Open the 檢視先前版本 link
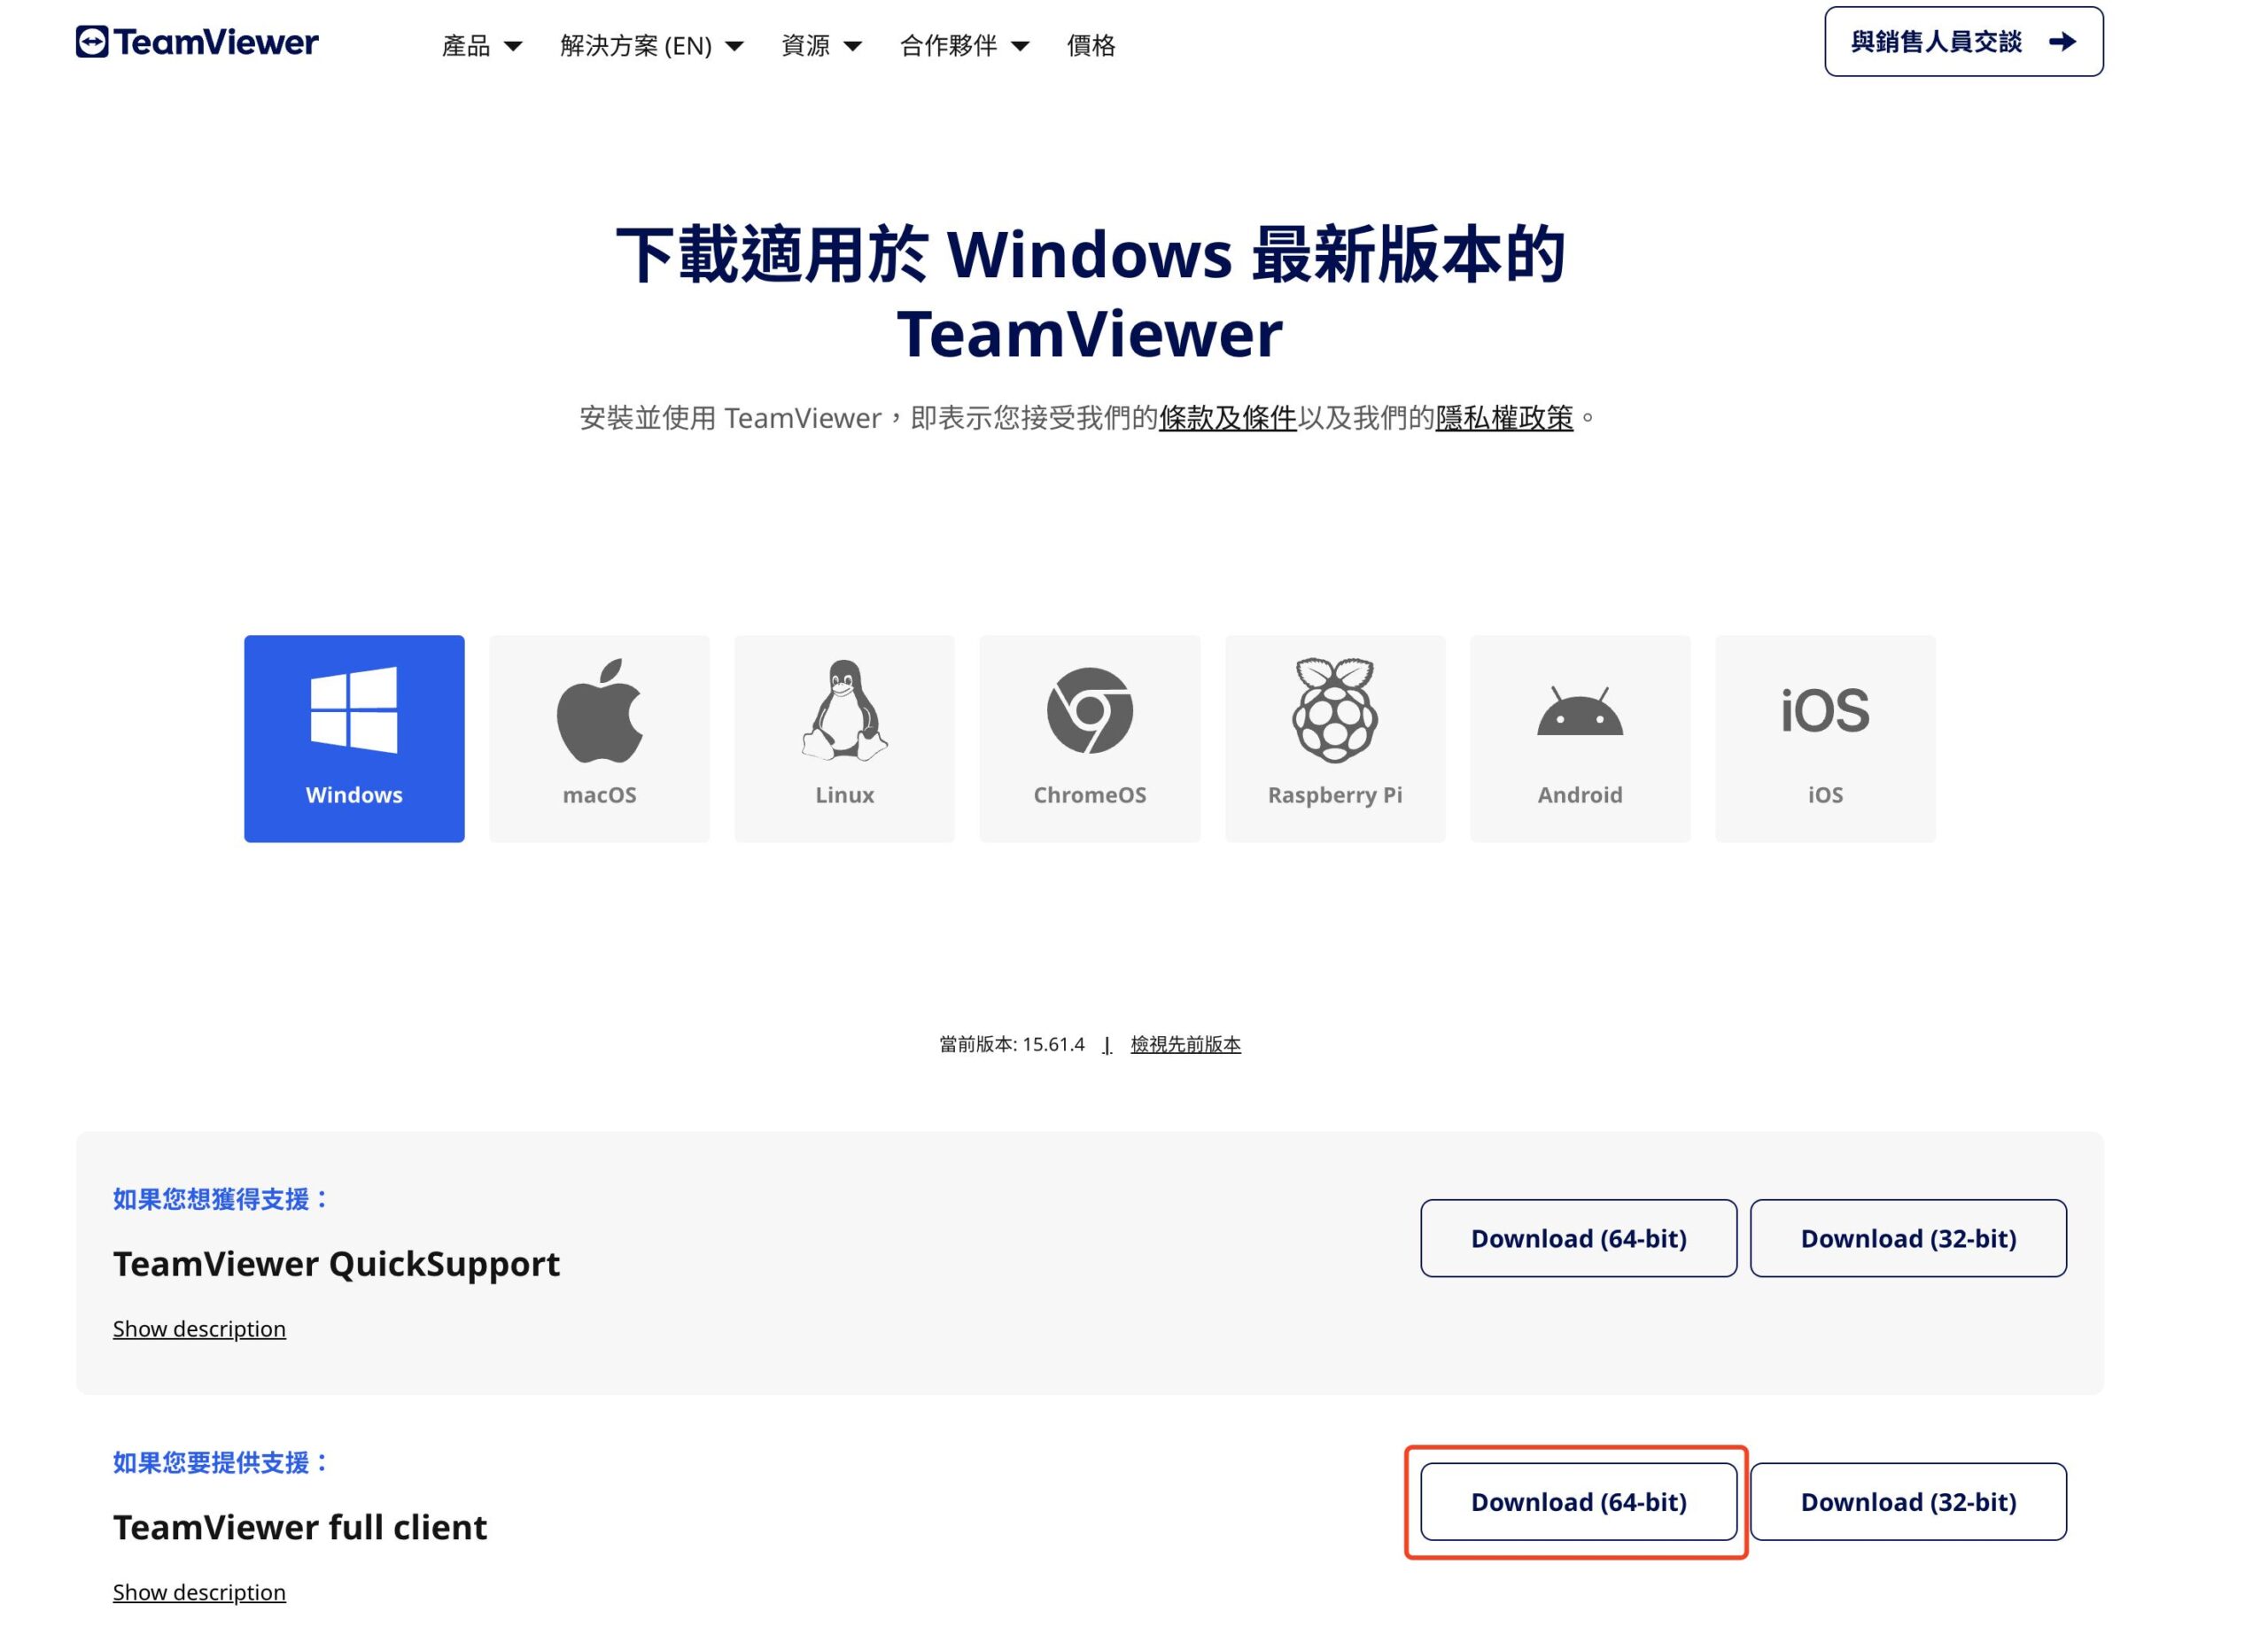Image resolution: width=2268 pixels, height=1650 pixels. coord(1185,1044)
